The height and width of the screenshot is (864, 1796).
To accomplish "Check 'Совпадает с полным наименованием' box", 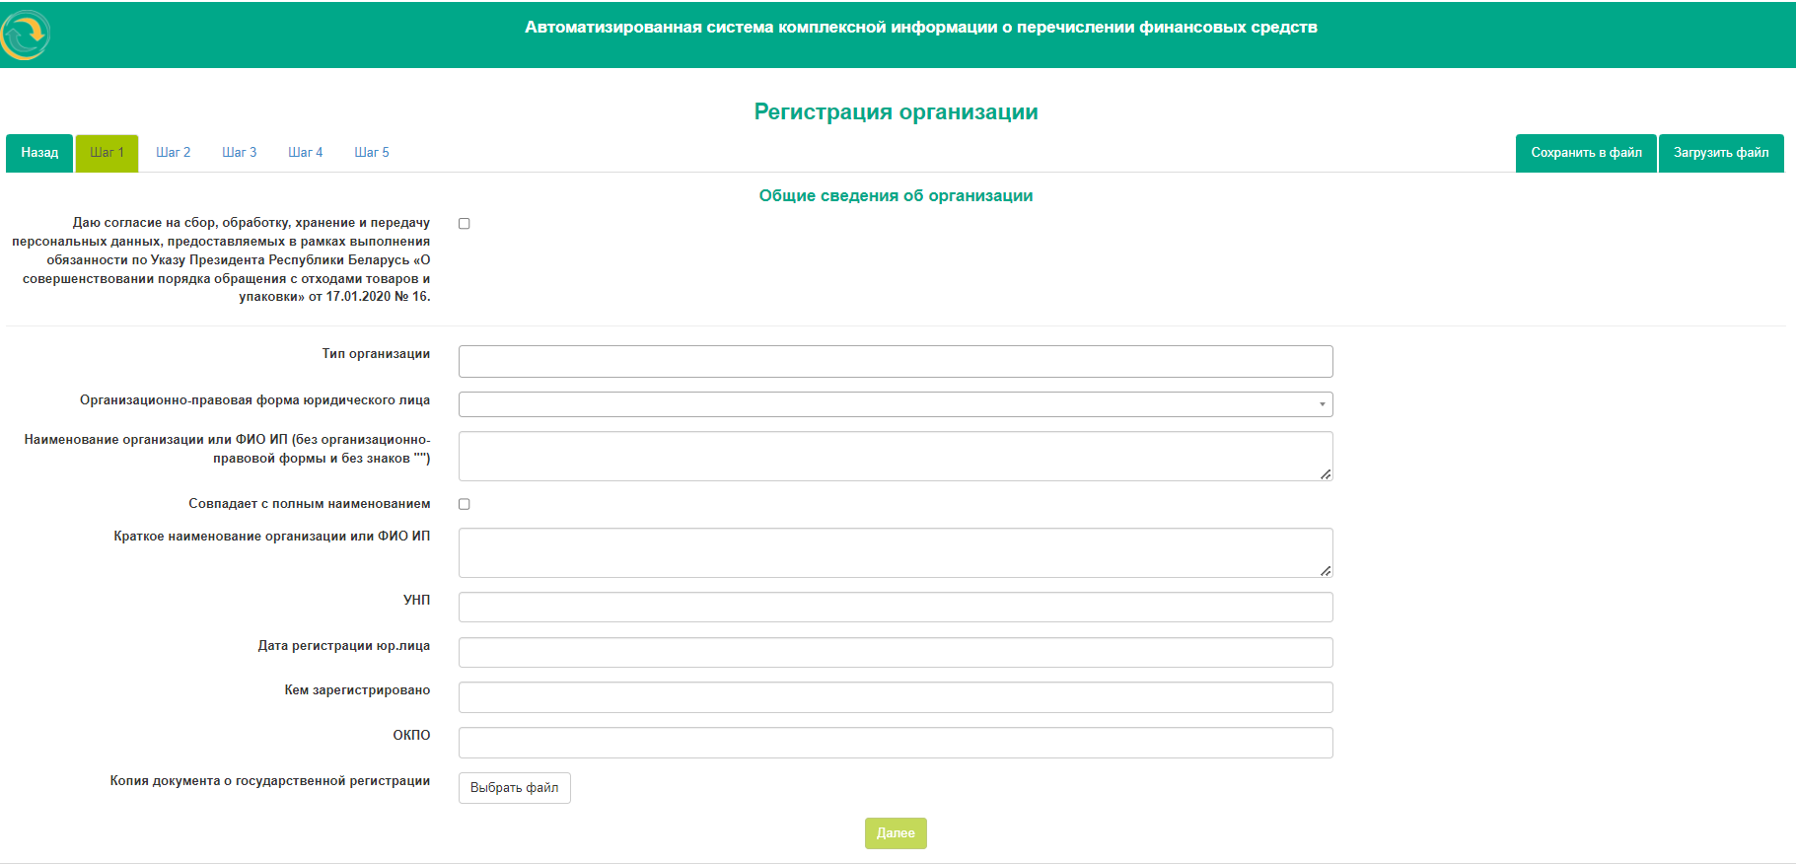I will (x=465, y=504).
